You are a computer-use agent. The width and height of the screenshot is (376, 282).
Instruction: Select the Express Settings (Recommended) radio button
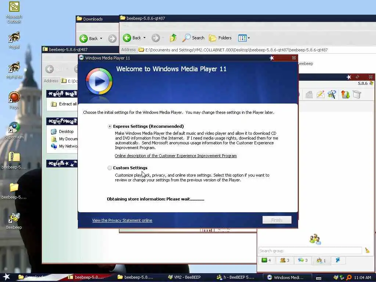click(x=109, y=126)
